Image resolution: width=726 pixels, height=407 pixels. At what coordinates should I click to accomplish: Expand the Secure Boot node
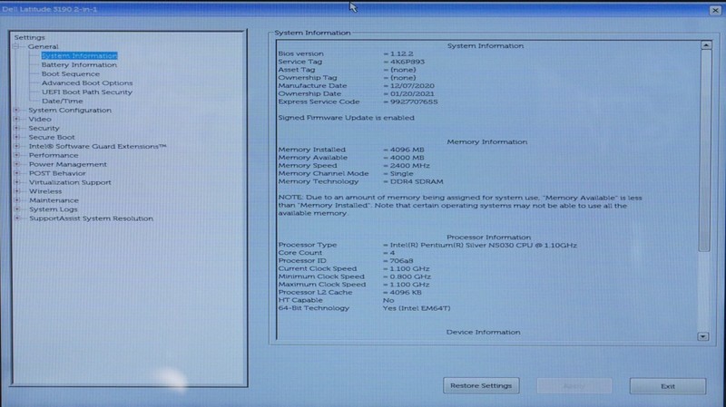[x=16, y=137]
